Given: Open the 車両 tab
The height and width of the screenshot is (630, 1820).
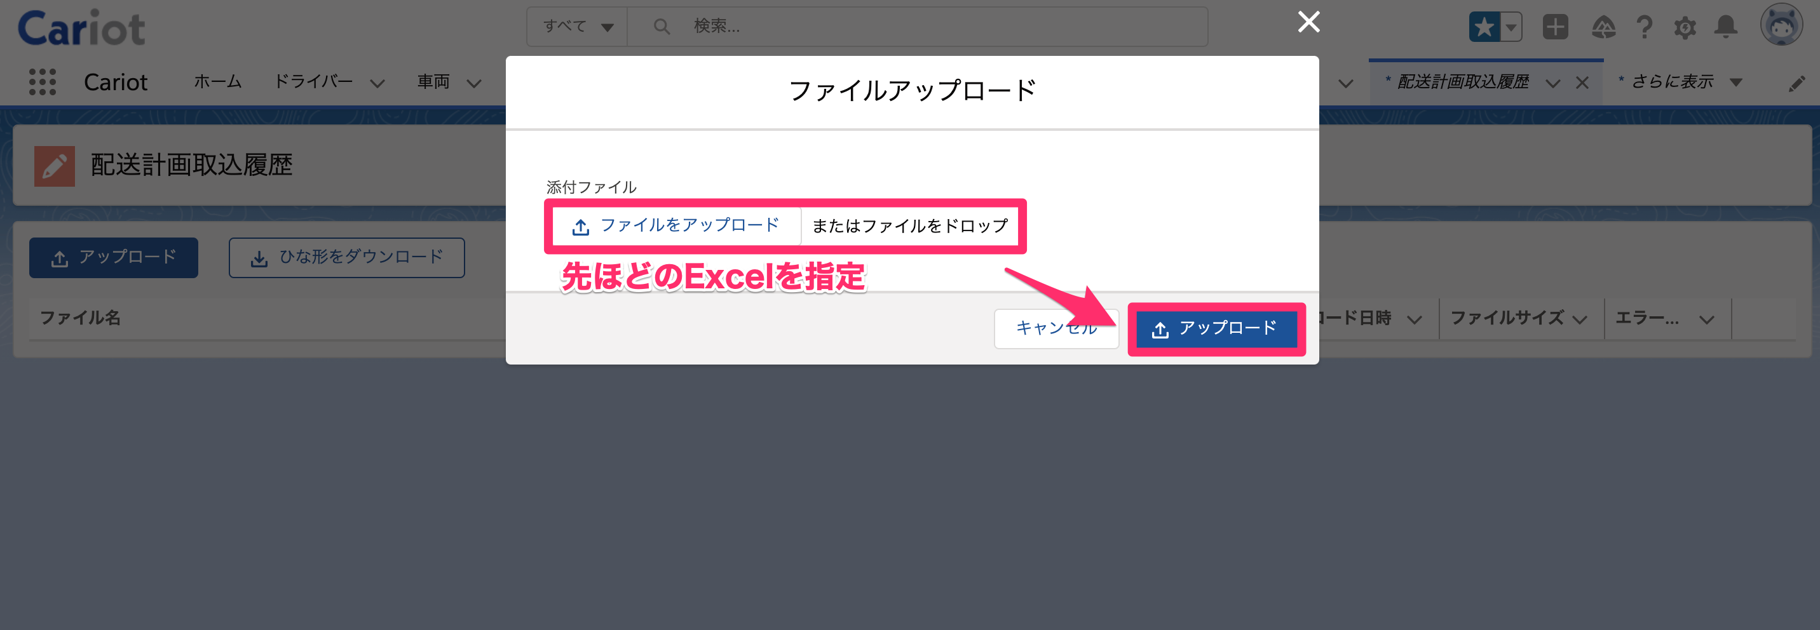Looking at the screenshot, I should coord(434,82).
